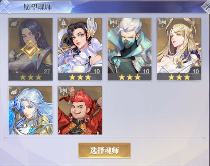
Task: Click the three stars under curly-haired woman
Action: (80, 77)
